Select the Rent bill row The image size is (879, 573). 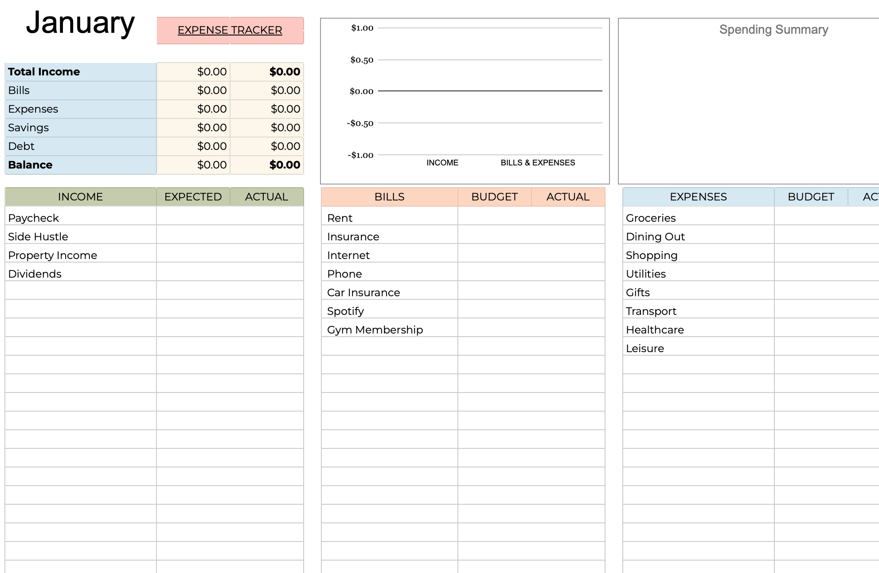[x=339, y=218]
